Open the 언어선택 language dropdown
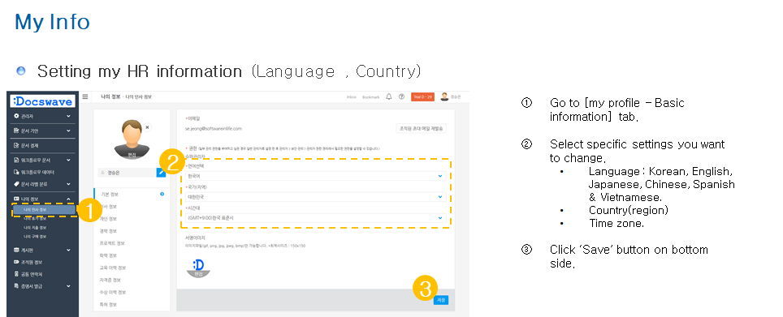 pos(316,176)
